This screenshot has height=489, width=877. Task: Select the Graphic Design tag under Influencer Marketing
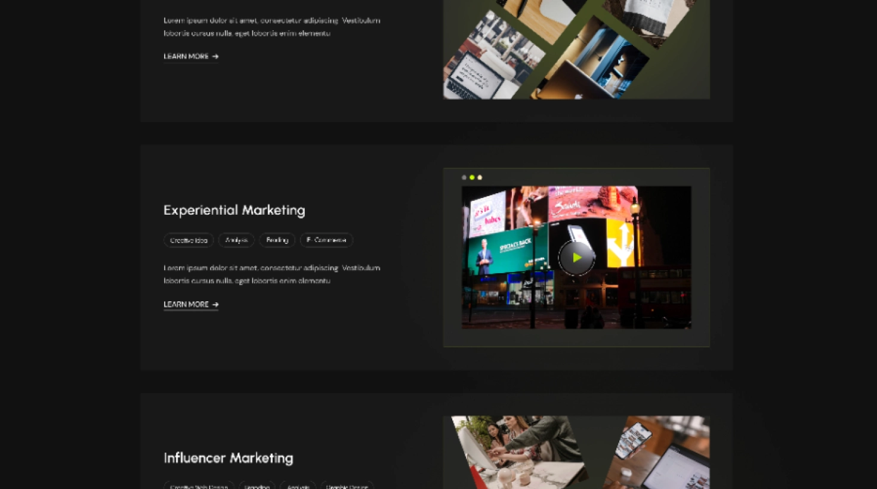(x=347, y=486)
